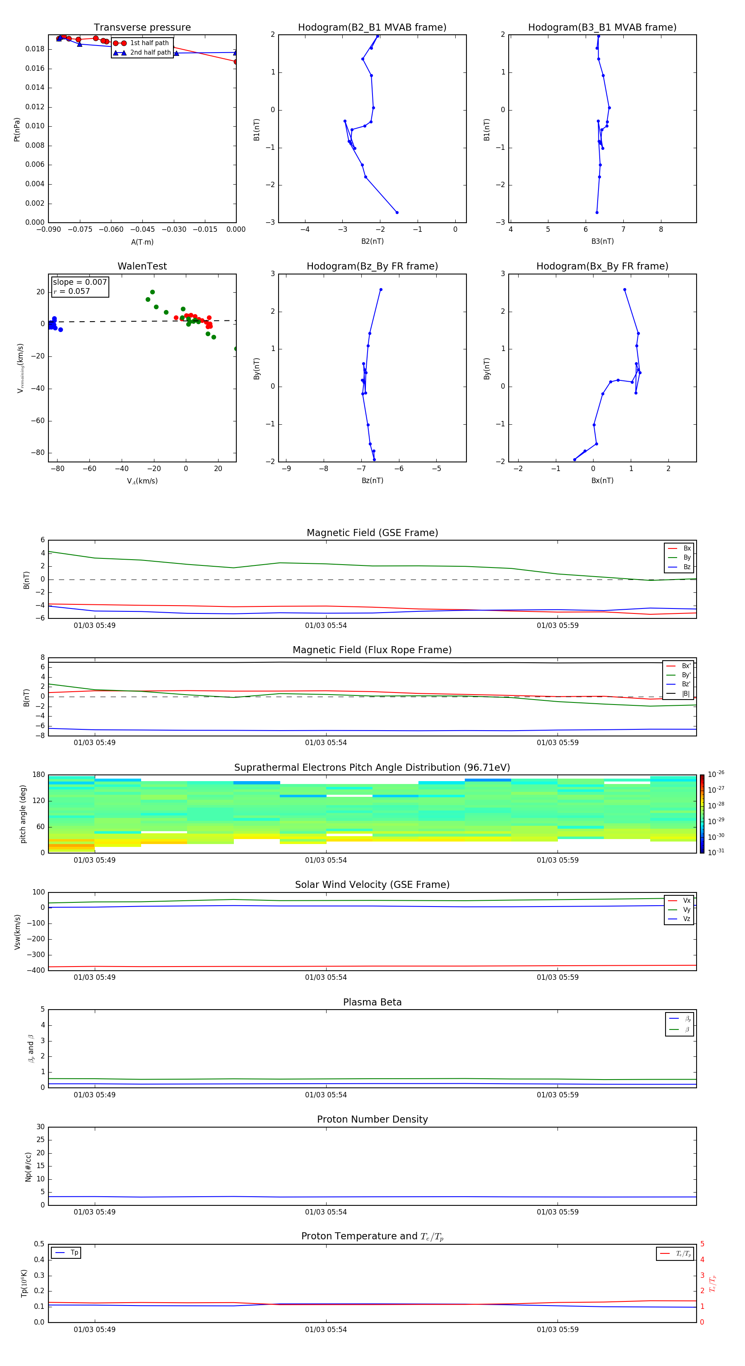Click the |B| legend entry in Flux Rope plot
745x1366 pixels.
(x=678, y=694)
